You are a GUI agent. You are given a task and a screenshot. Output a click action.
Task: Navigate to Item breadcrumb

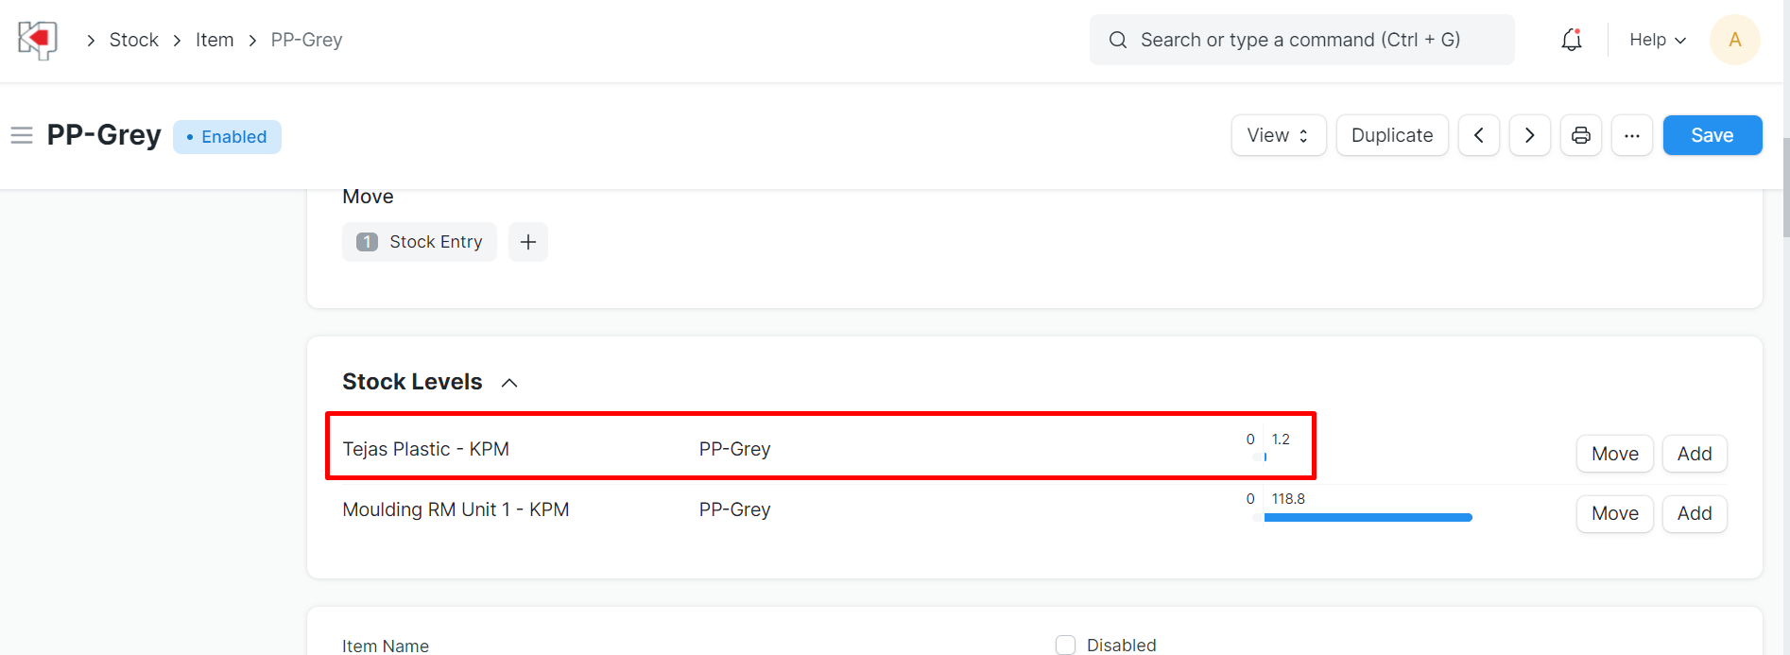point(215,40)
